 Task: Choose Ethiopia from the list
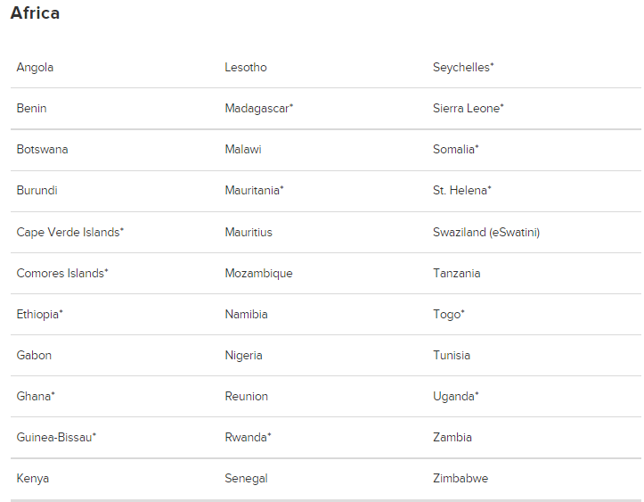tap(39, 315)
